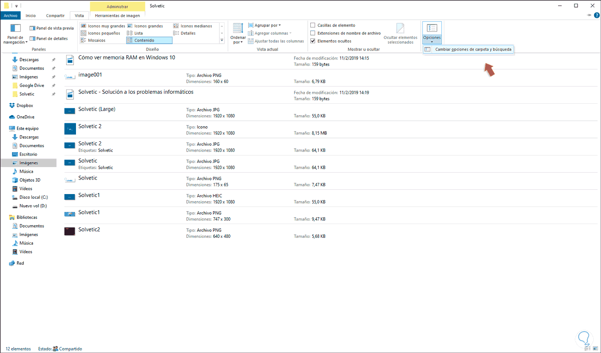Open the Agregar columnas dropdown
This screenshot has width=601, height=353.
[x=270, y=33]
